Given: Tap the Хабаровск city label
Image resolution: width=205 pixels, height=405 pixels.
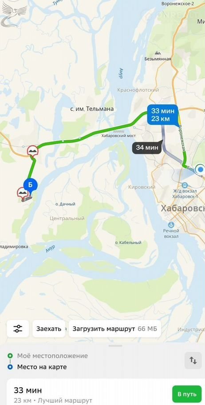Looking at the screenshot, I should point(183,208).
